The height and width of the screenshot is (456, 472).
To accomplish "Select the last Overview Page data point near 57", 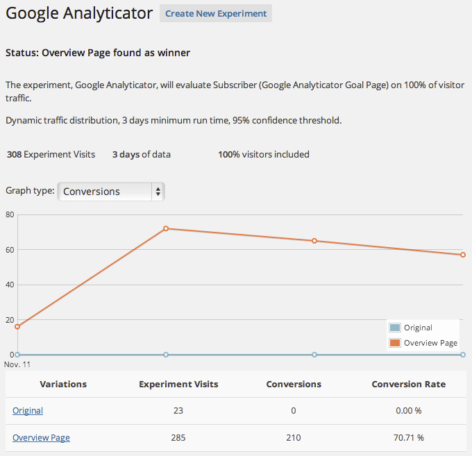I will (x=463, y=255).
